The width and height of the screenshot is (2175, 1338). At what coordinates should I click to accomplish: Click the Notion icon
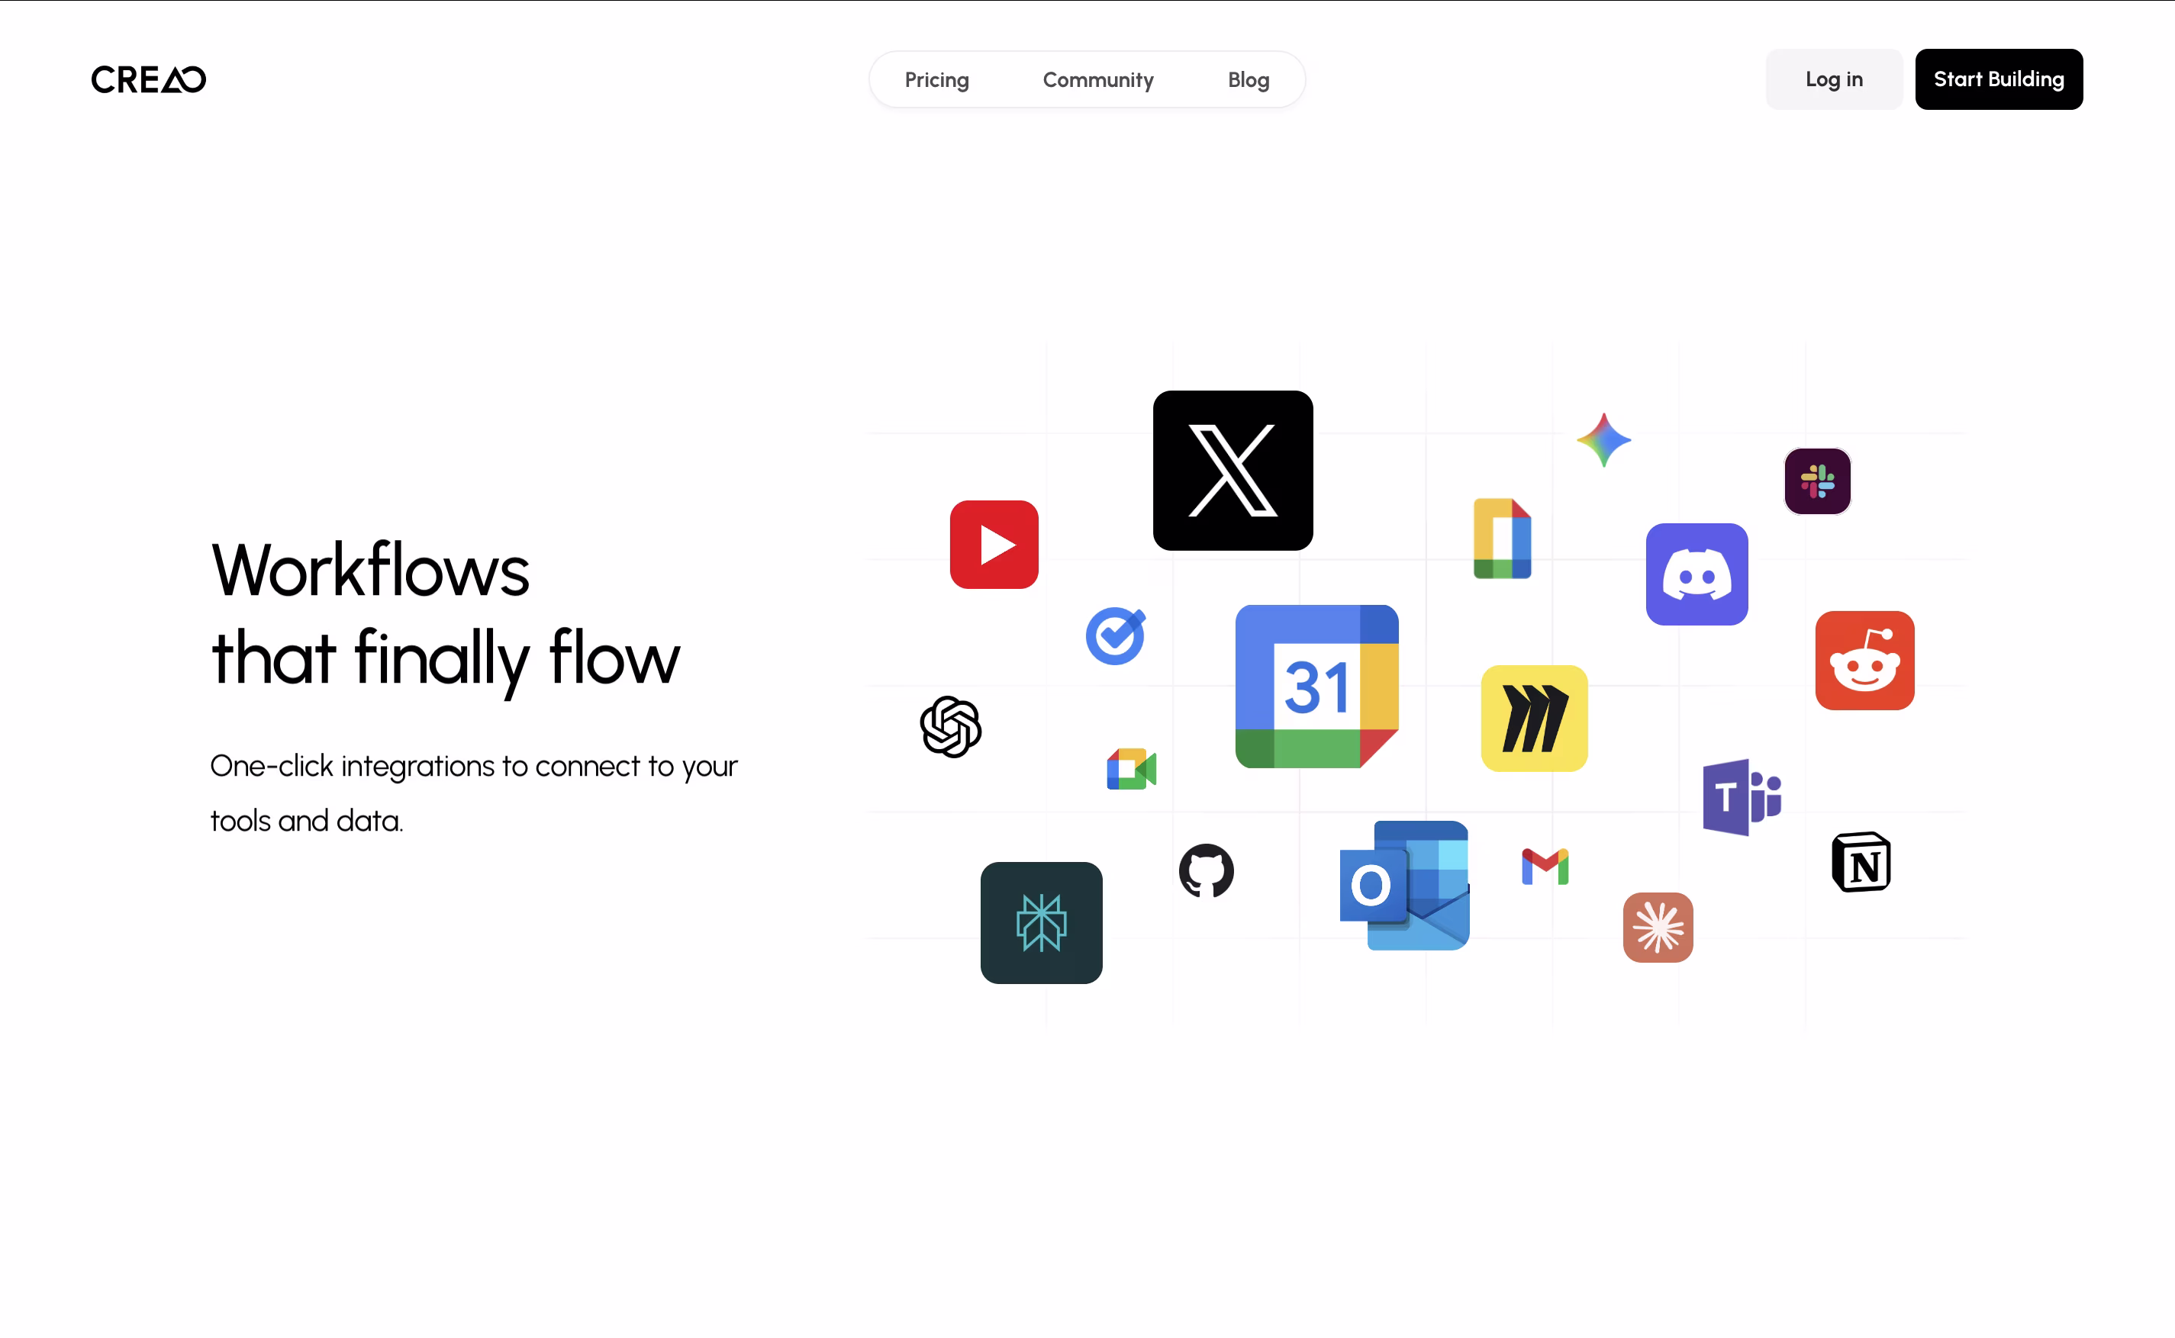[x=1861, y=862]
